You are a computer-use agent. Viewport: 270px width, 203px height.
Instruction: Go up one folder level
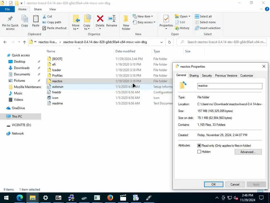25,42
